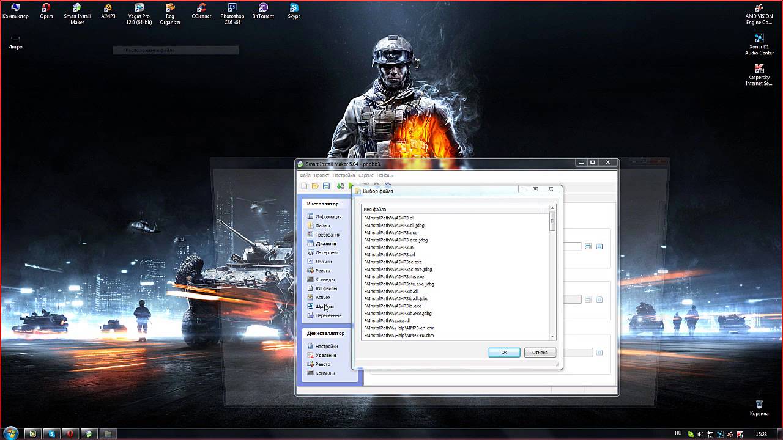
Task: Launch Smart Install Maker desktop shortcut
Action: 77,13
